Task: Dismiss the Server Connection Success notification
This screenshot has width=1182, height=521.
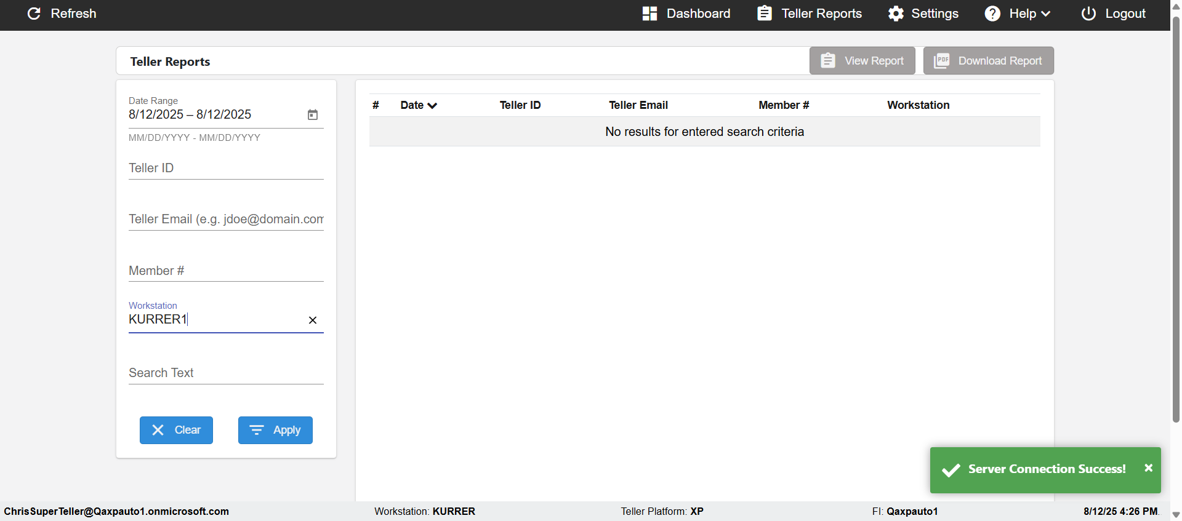Action: (1148, 468)
